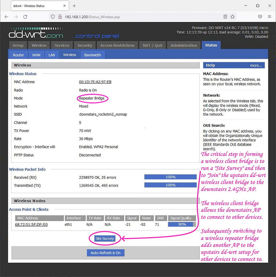Click the Site Survey button
Image resolution: width=276 pixels, height=277 pixels.
click(105, 238)
